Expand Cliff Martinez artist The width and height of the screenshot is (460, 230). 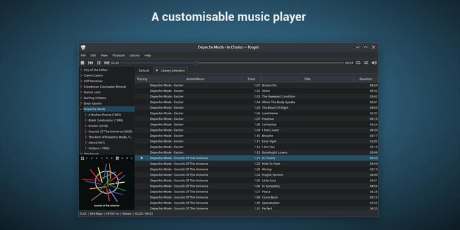tap(81, 81)
